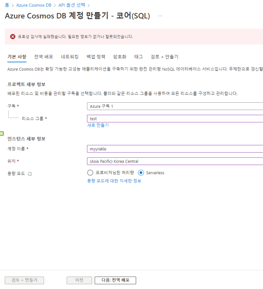Go to the 백업 정책 tab

[x=96, y=57]
